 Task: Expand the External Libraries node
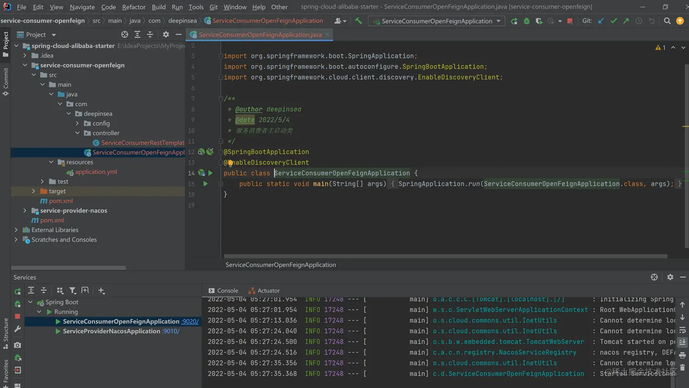click(16, 230)
